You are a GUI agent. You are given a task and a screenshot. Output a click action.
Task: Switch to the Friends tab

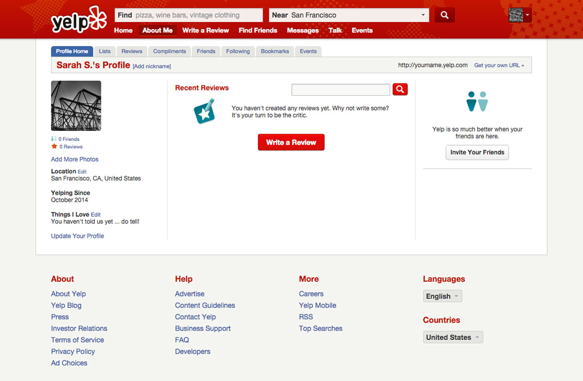pos(206,51)
